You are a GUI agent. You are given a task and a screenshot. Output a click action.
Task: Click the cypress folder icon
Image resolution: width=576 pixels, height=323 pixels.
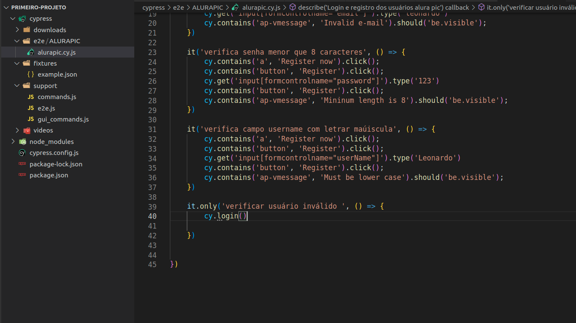22,19
